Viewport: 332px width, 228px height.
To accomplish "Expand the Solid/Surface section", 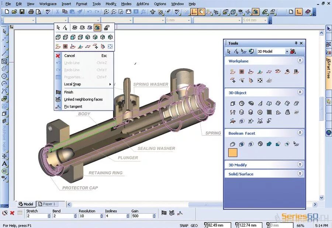I will pos(300,173).
